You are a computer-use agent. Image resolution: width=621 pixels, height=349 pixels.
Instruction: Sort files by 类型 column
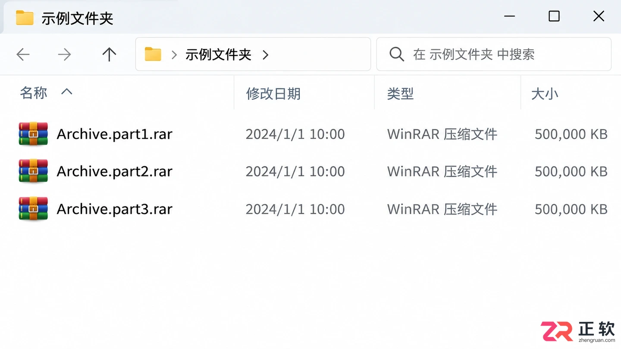click(x=400, y=93)
